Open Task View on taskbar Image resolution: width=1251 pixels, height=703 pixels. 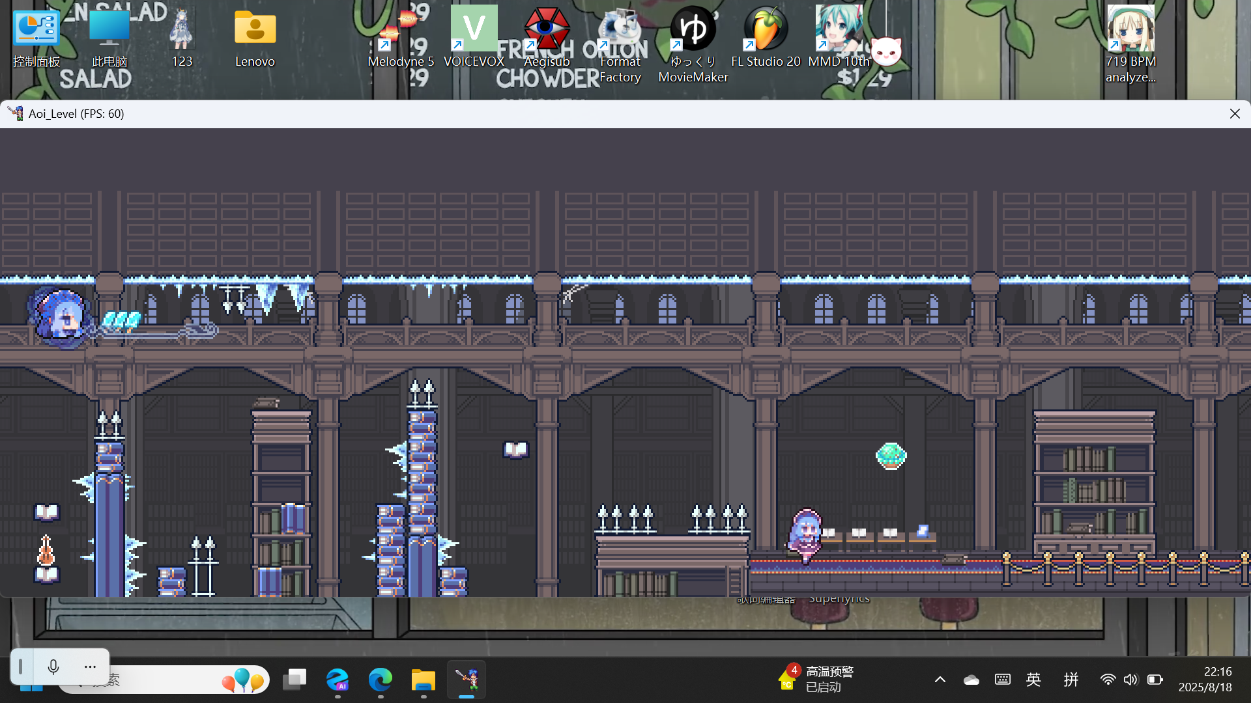click(295, 680)
